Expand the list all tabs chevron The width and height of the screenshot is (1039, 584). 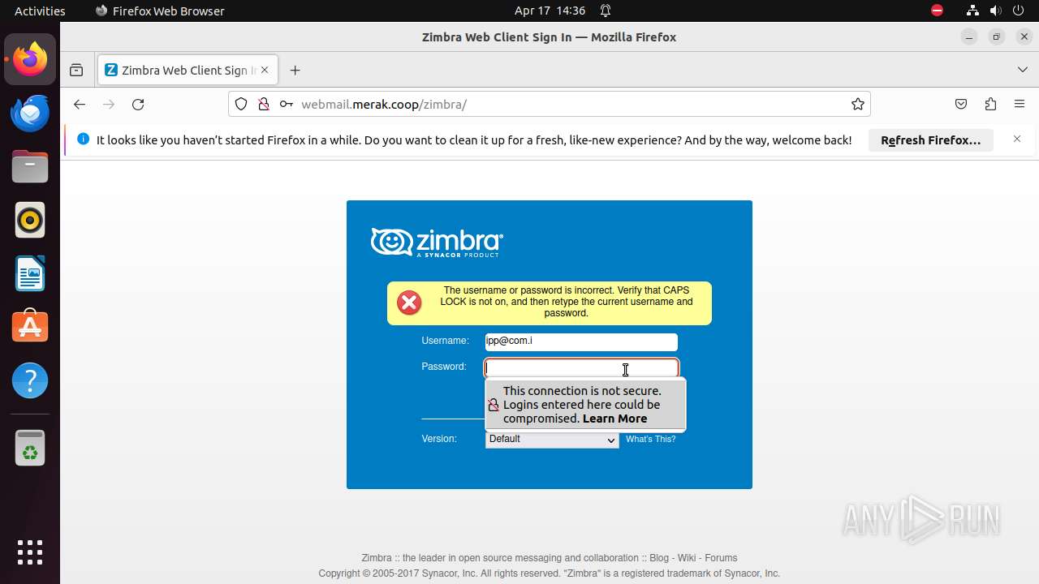(1023, 71)
